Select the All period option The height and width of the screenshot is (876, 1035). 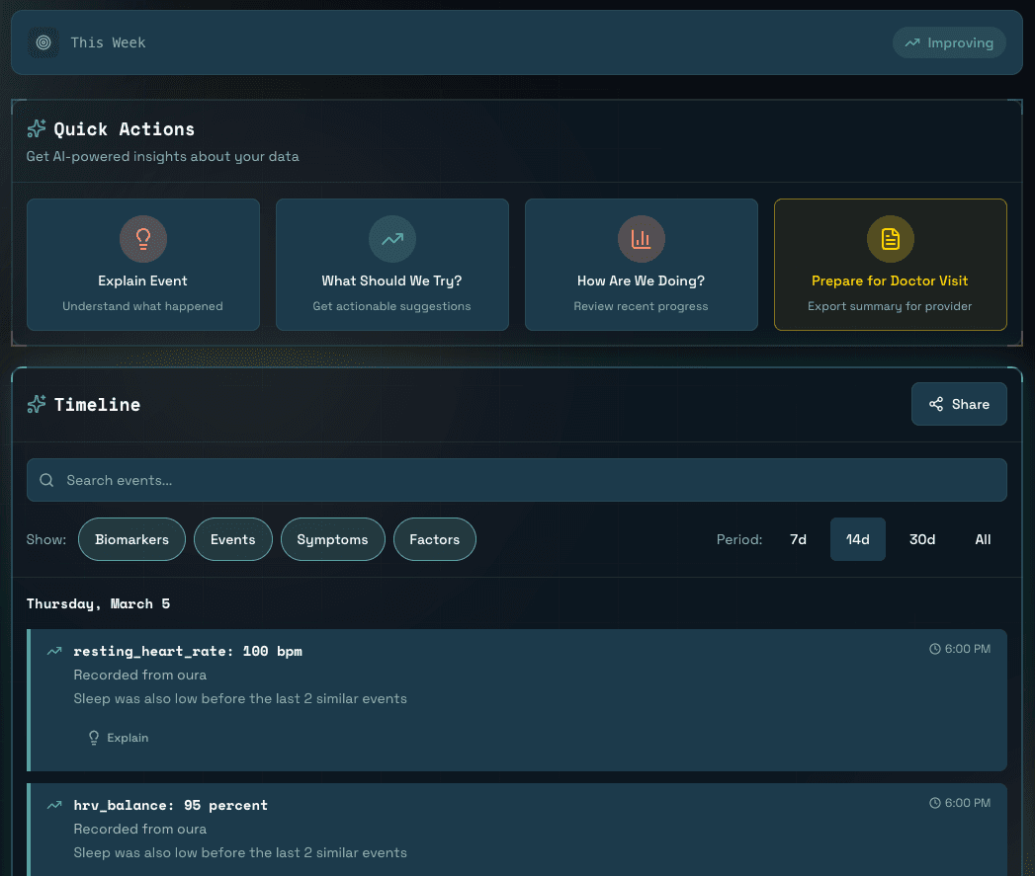[983, 539]
